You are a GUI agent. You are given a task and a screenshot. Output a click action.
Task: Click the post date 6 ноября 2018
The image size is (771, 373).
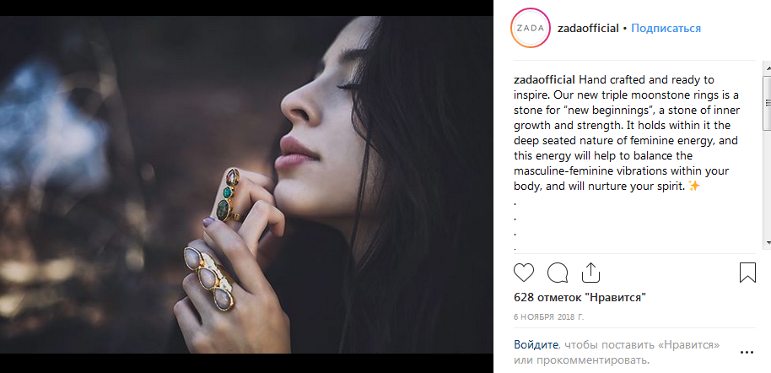point(548,316)
